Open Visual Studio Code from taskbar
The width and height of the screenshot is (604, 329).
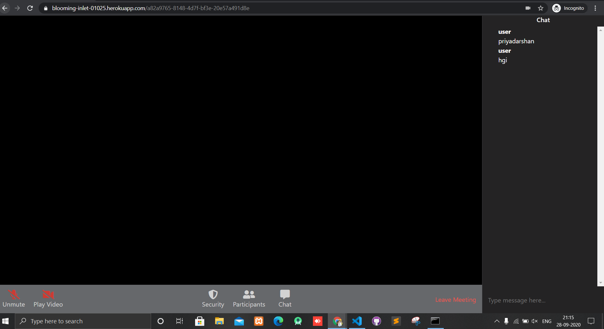pos(357,321)
